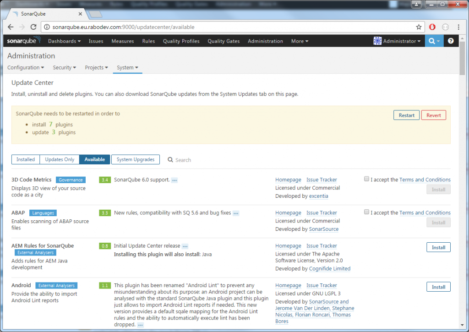The width and height of the screenshot is (469, 332).
Task: Open Terms and Conditions link for 3D Code Metrics
Action: point(425,180)
